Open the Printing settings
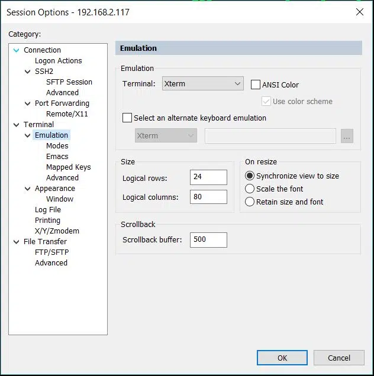The height and width of the screenshot is (376, 374). [x=47, y=221]
